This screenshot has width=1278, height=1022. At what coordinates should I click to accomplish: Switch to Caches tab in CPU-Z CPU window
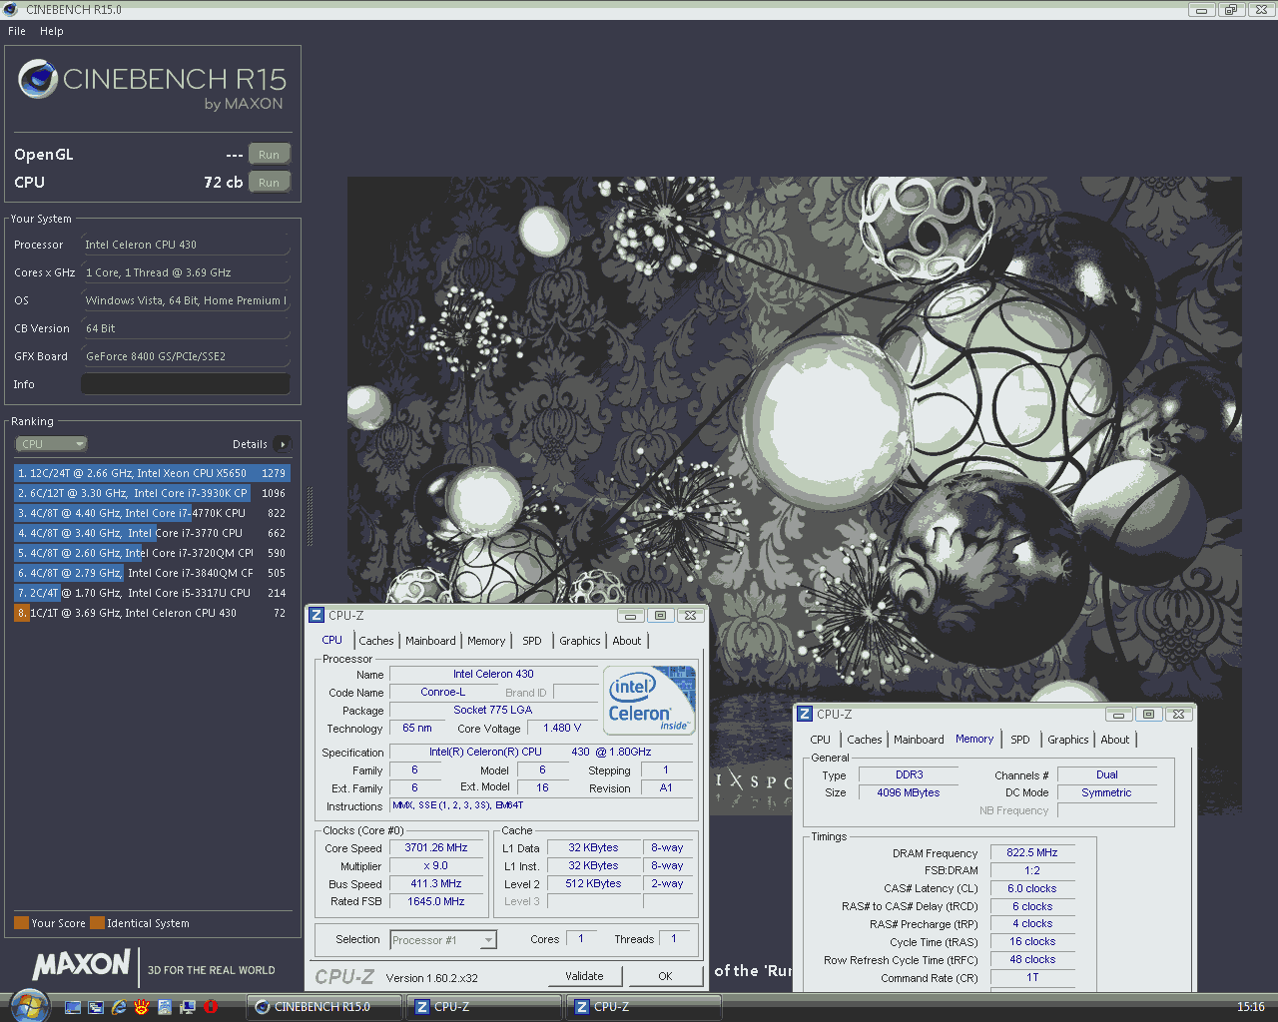point(376,641)
